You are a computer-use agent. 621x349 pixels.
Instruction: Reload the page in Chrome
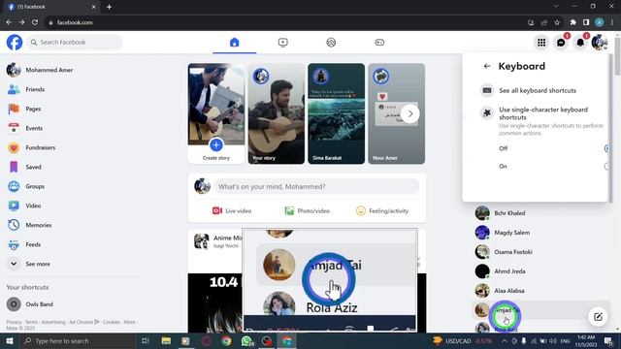[35, 22]
